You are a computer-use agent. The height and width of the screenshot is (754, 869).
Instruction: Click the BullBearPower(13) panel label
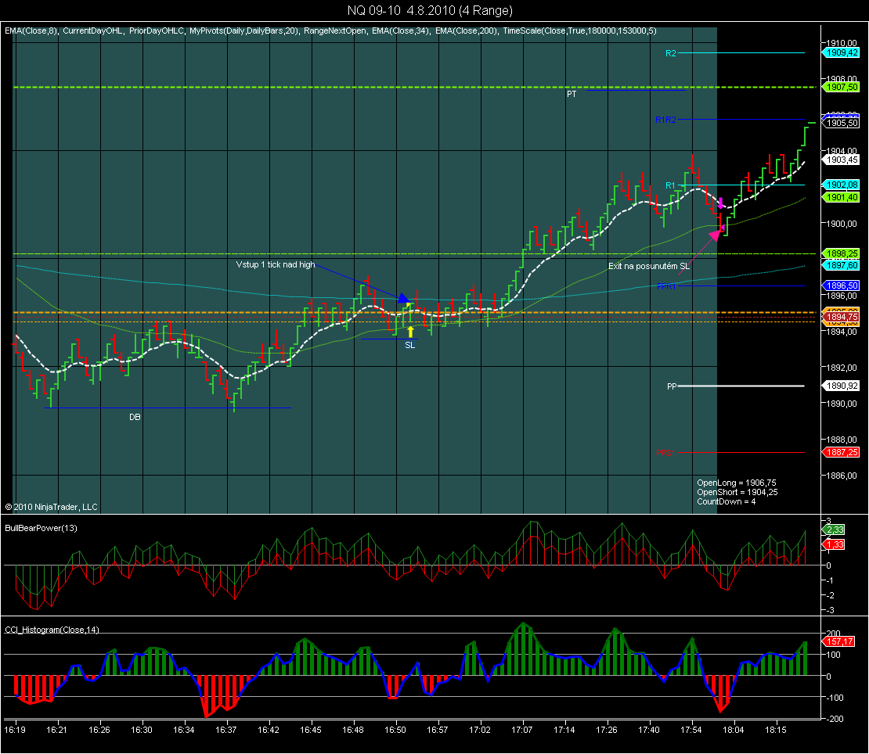pos(41,528)
